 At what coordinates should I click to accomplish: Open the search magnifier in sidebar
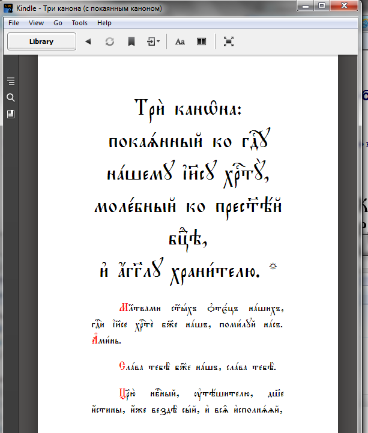tap(11, 97)
